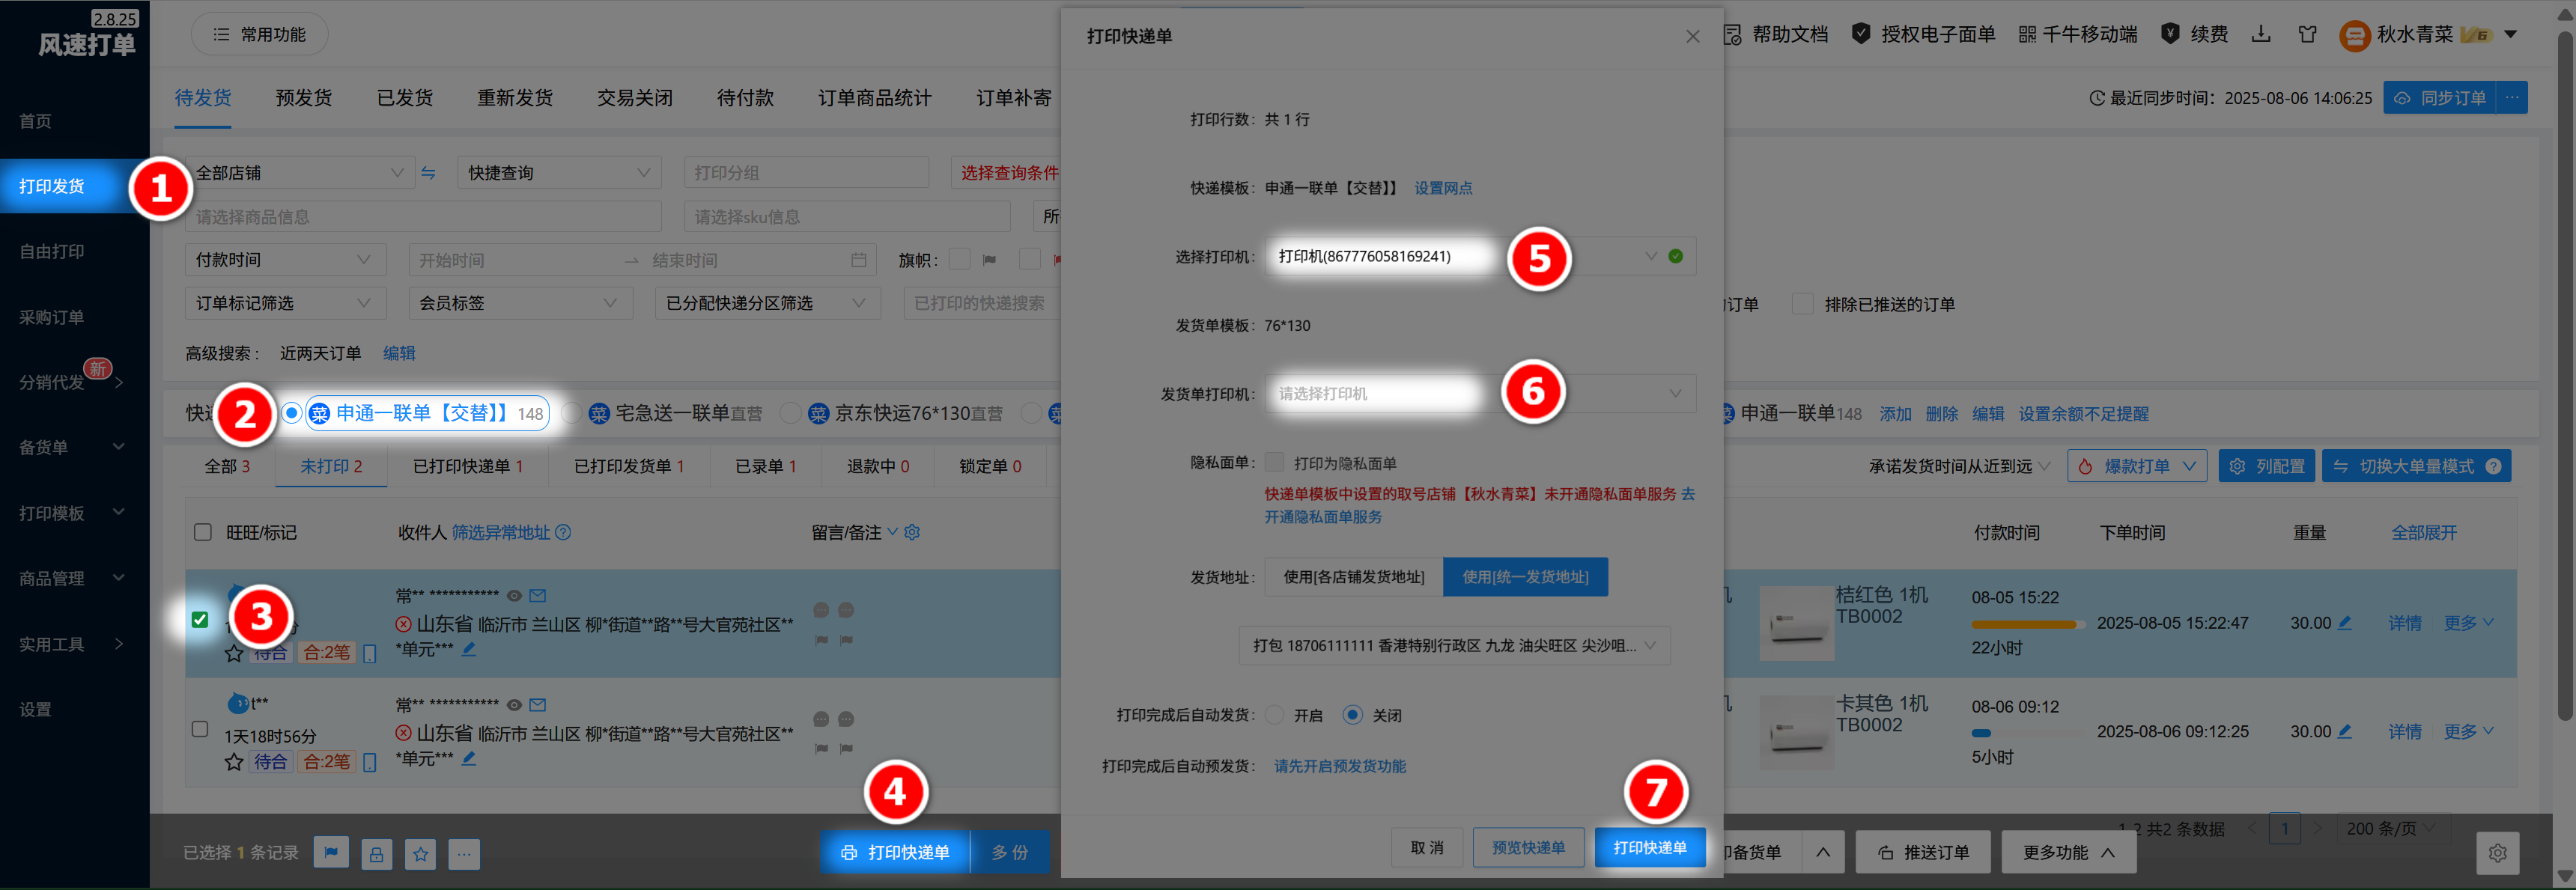Image resolution: width=2576 pixels, height=890 pixels.
Task: Click the 打印快递单 confirm button in dialog
Action: click(x=1650, y=847)
